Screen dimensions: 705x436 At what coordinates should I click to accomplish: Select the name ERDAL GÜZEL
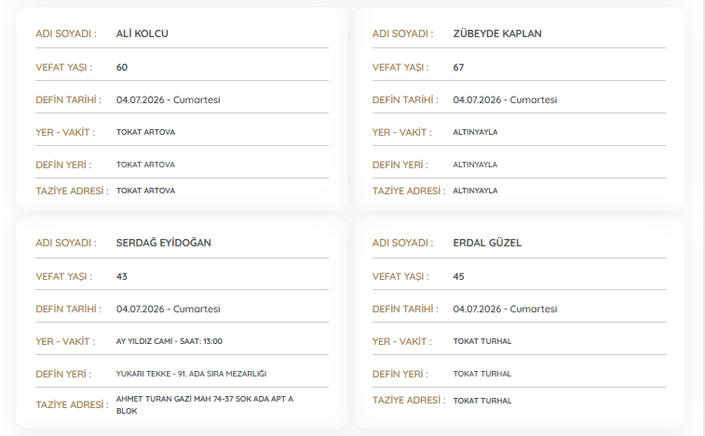click(487, 243)
